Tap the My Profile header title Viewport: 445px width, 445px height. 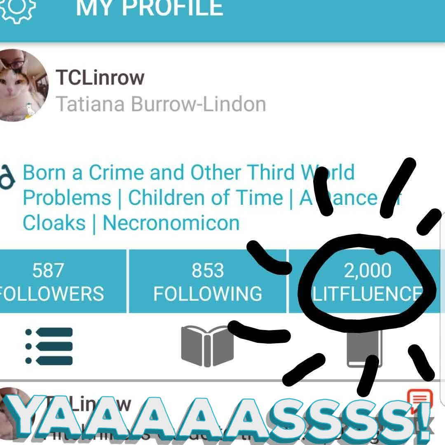click(x=150, y=8)
